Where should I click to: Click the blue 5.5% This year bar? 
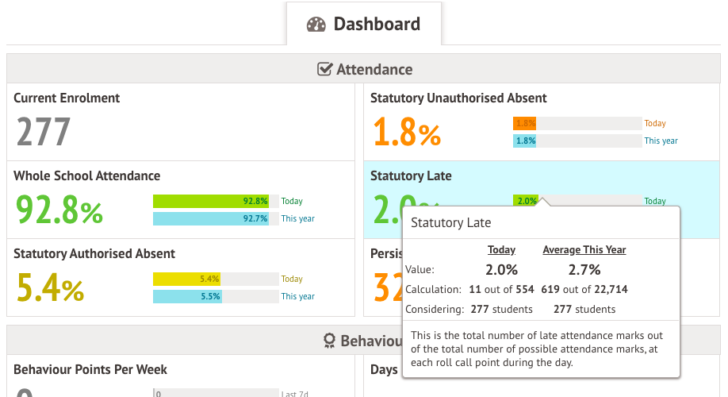click(x=186, y=296)
